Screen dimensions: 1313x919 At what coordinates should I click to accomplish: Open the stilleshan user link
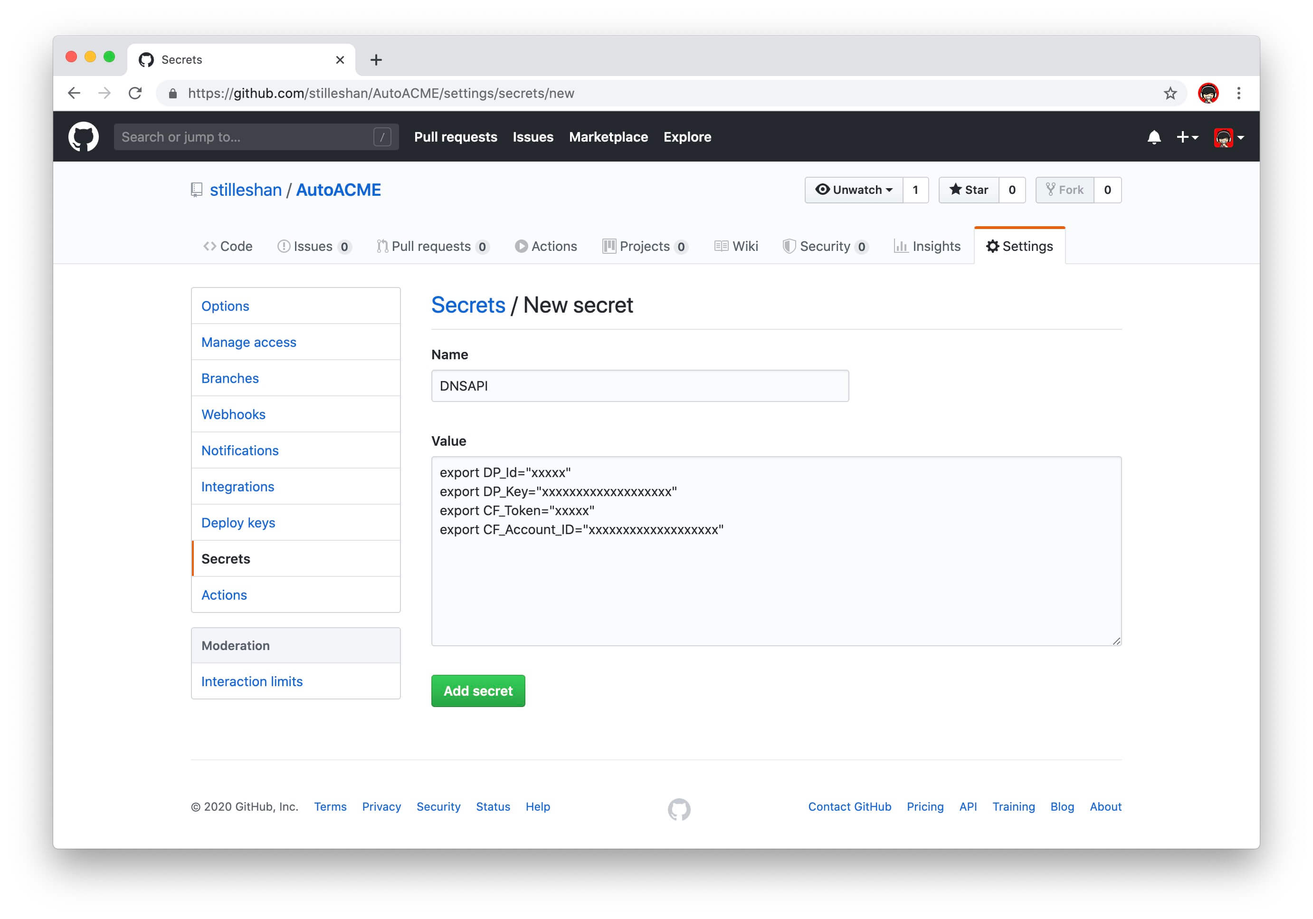[245, 190]
